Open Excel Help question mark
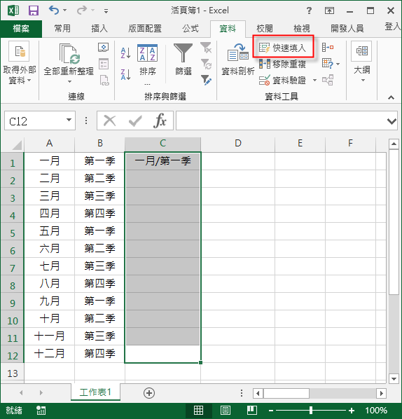Screen dimensions: 402x419 pyautogui.click(x=309, y=11)
